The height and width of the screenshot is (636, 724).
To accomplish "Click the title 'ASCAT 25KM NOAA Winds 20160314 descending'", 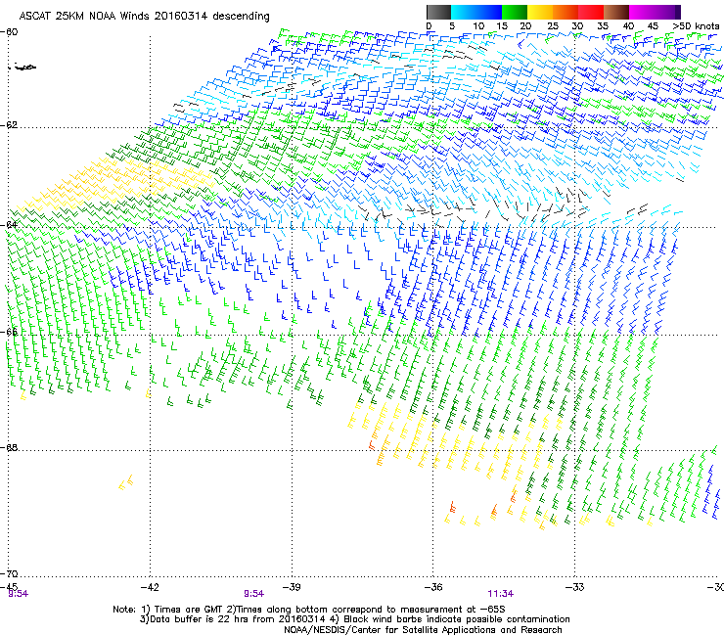I will pos(144,16).
